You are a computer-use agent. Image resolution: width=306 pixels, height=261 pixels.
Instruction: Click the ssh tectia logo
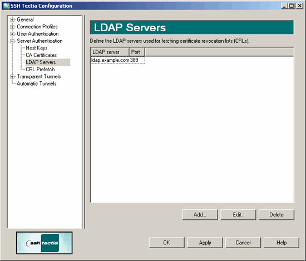(45, 243)
